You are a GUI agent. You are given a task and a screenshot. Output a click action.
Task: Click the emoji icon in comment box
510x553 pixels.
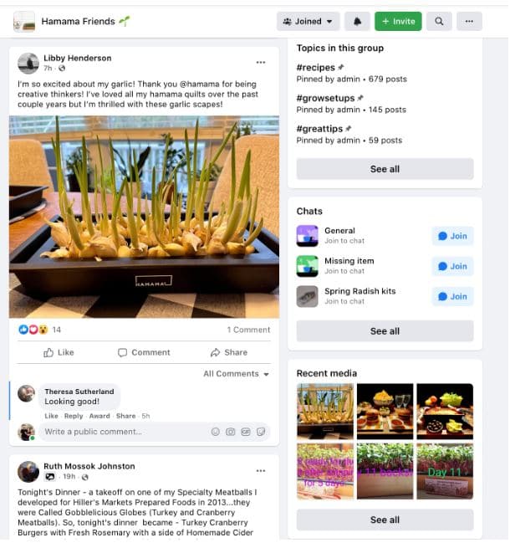[216, 432]
